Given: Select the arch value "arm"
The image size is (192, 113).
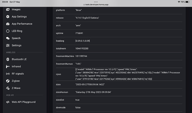Looking at the screenshot, I should [78, 25].
